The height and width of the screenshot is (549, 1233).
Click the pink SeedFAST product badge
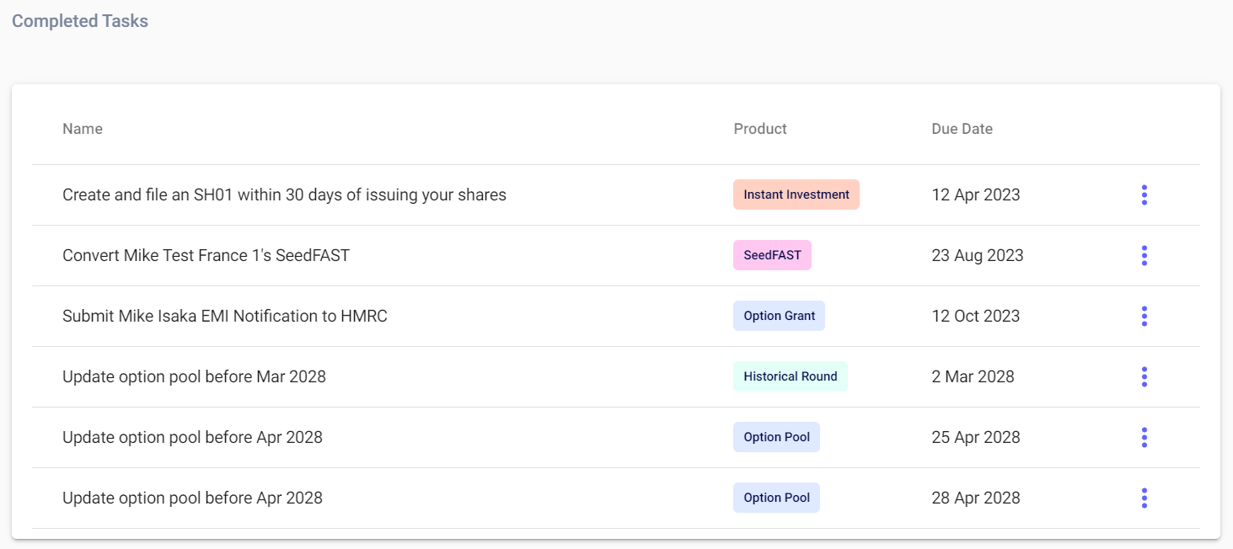pos(772,255)
